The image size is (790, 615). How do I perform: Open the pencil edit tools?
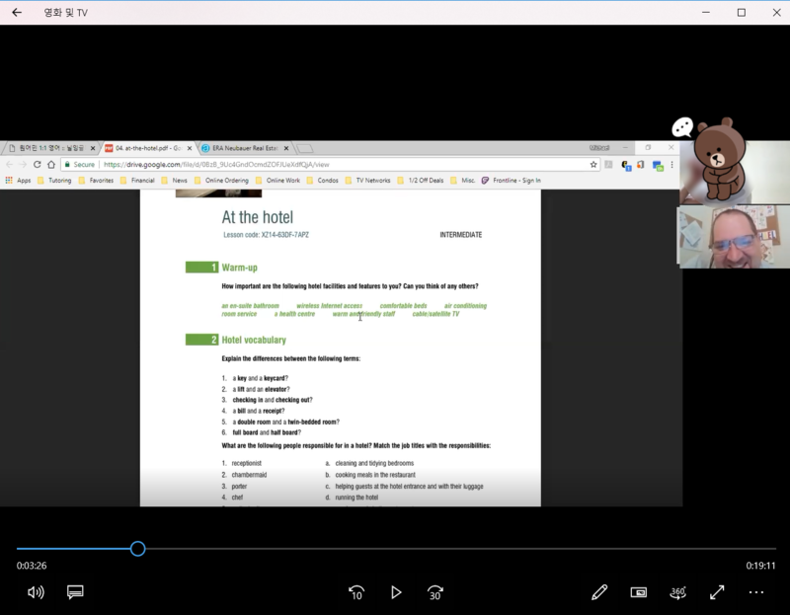tap(599, 592)
